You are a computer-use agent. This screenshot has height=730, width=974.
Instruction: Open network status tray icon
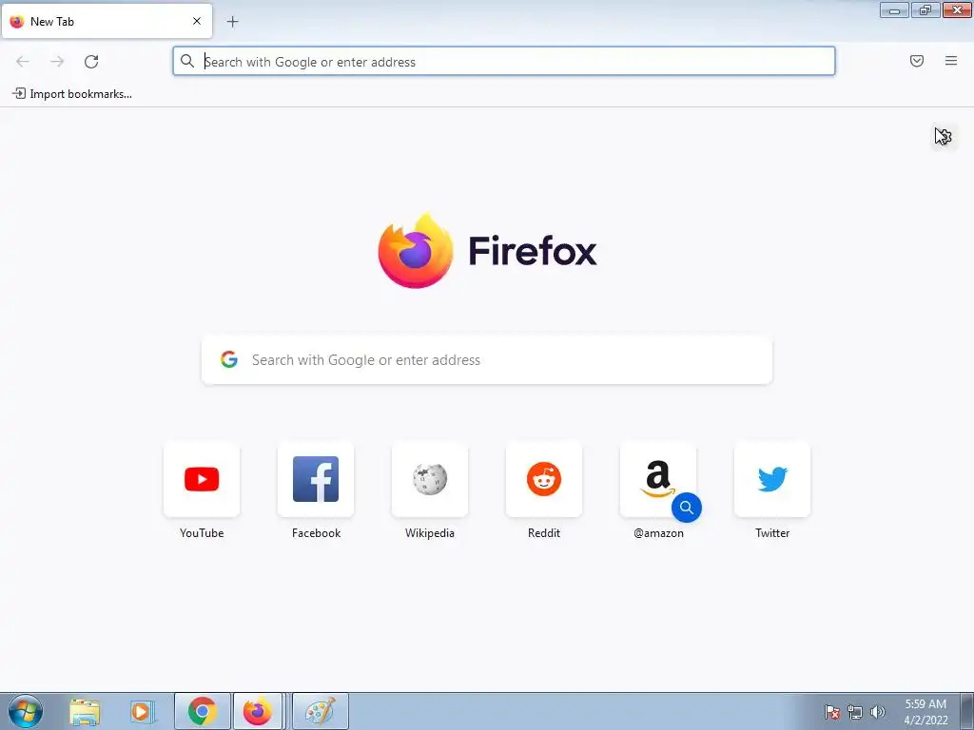(x=855, y=712)
